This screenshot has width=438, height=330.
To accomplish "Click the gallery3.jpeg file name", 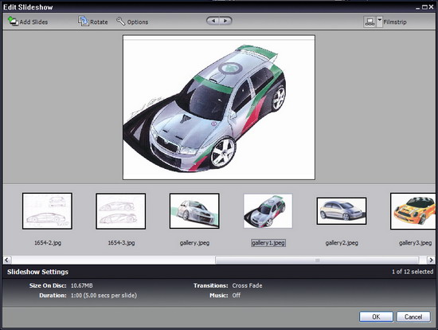I will [x=416, y=243].
